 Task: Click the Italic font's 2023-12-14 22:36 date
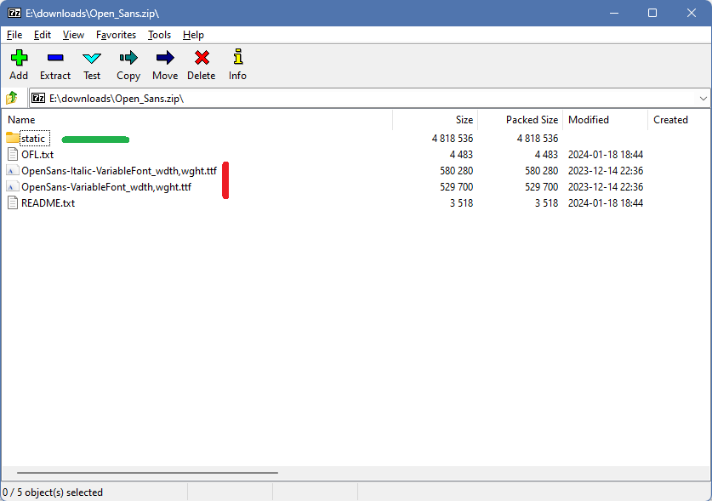coord(606,171)
